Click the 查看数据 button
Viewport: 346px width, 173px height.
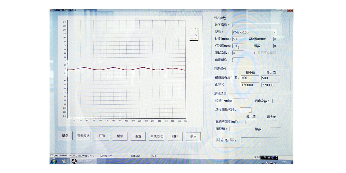(x=83, y=136)
